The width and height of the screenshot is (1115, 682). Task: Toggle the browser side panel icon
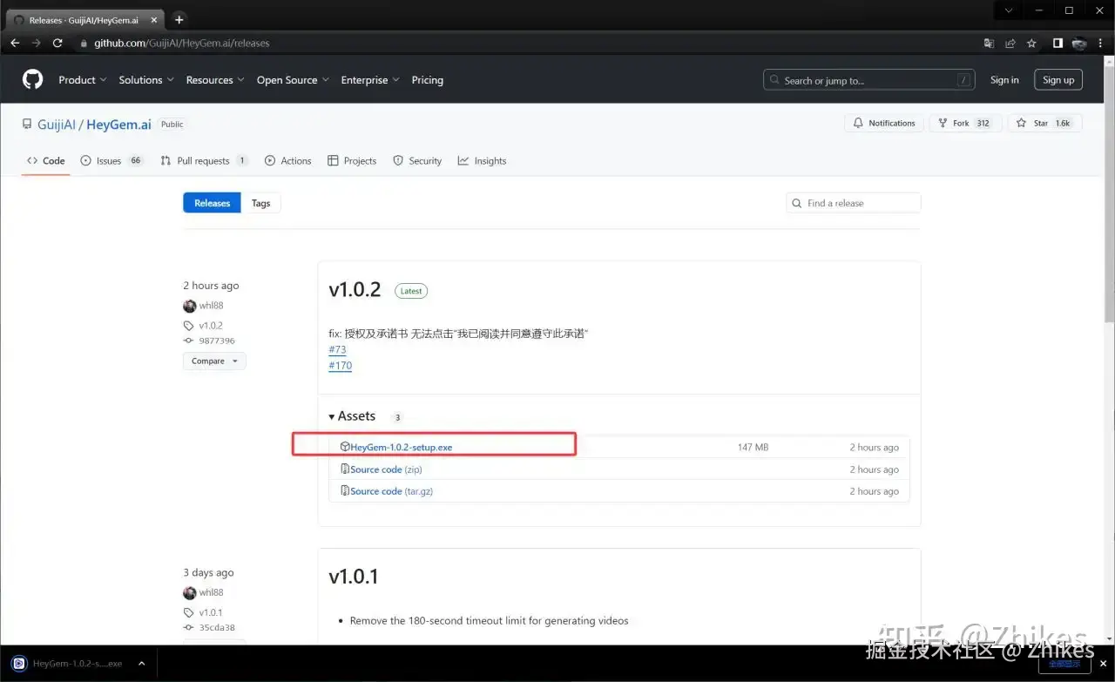coord(1058,43)
